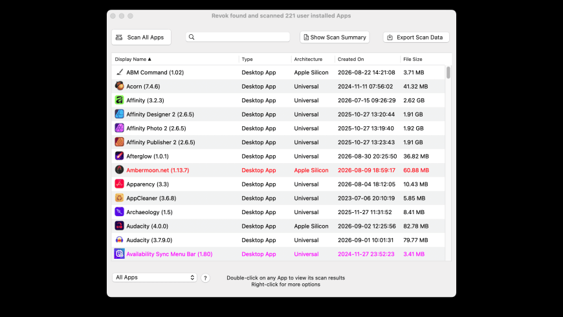Viewport: 563px width, 317px height.
Task: Open the question mark help button
Action: point(205,278)
